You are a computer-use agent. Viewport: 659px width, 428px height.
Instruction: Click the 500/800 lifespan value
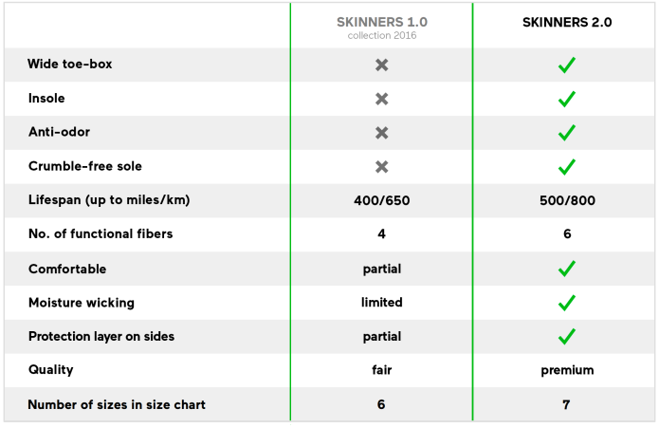[567, 200]
